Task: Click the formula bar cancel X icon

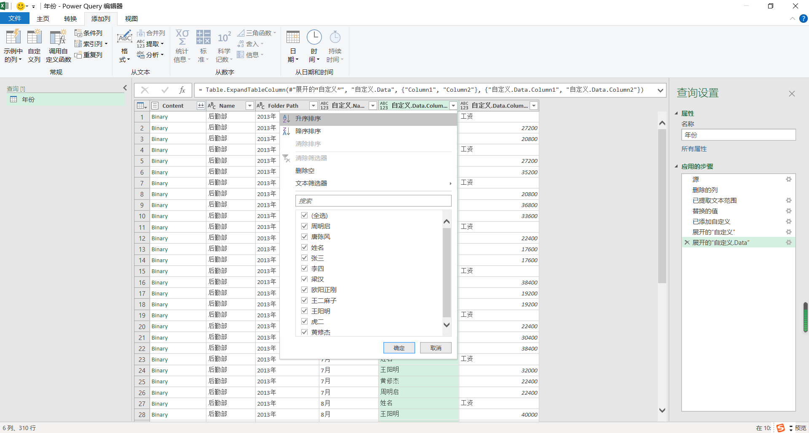Action: click(145, 90)
